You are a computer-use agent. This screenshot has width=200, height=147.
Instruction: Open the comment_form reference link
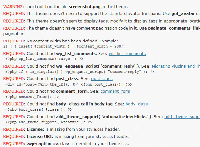115,91
